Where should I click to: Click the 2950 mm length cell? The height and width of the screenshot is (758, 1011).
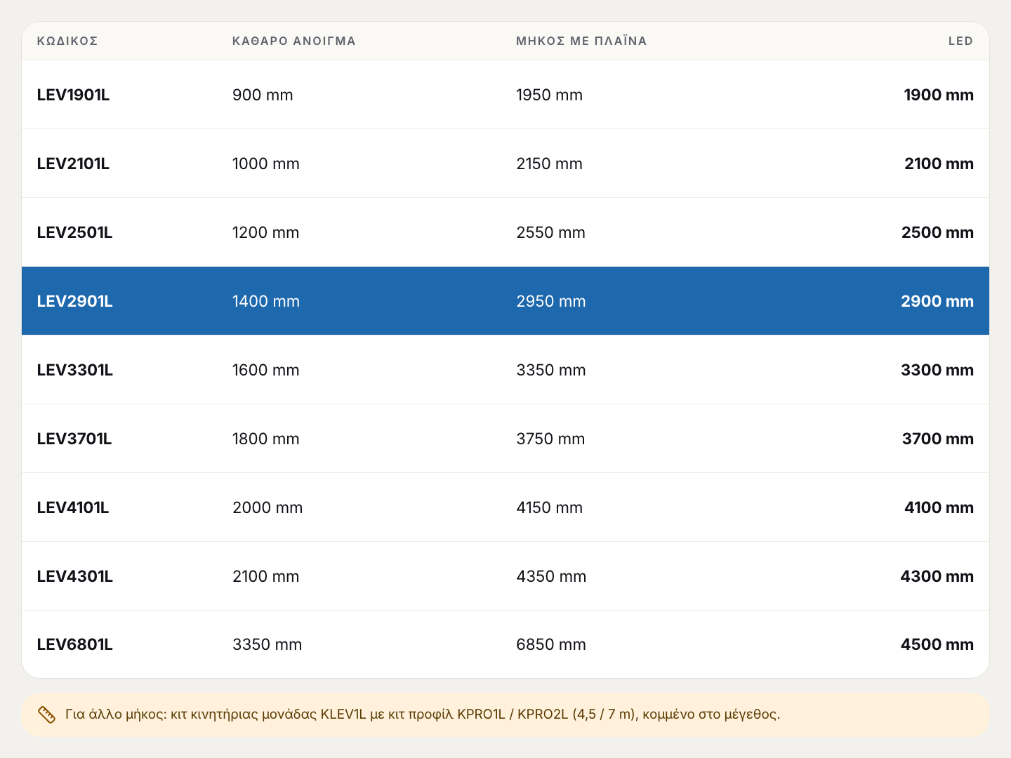(x=551, y=301)
